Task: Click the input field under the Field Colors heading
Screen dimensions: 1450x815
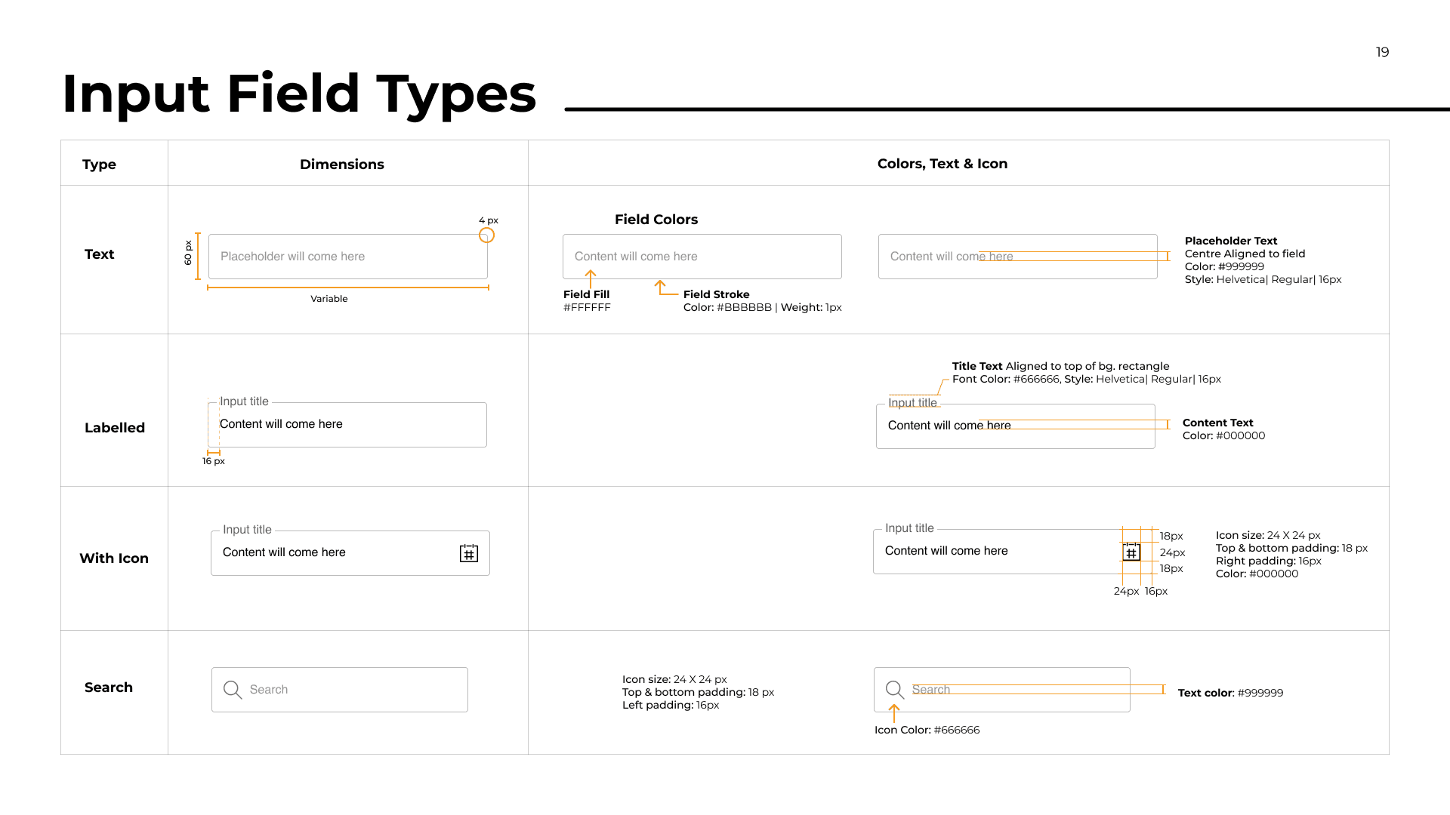Action: coord(702,257)
